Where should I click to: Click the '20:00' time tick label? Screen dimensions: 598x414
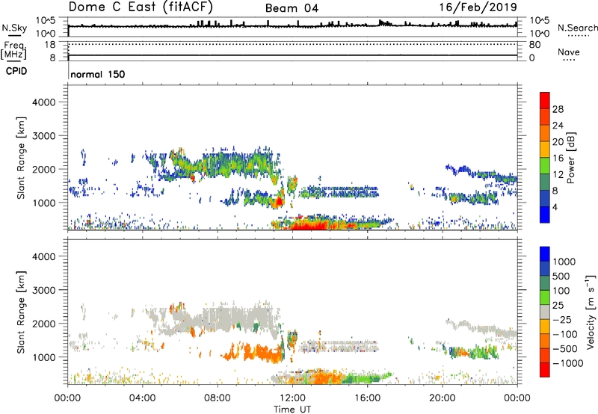pyautogui.click(x=442, y=398)
